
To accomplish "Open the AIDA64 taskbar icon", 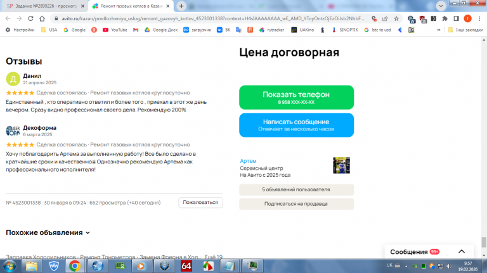I will point(186,266).
